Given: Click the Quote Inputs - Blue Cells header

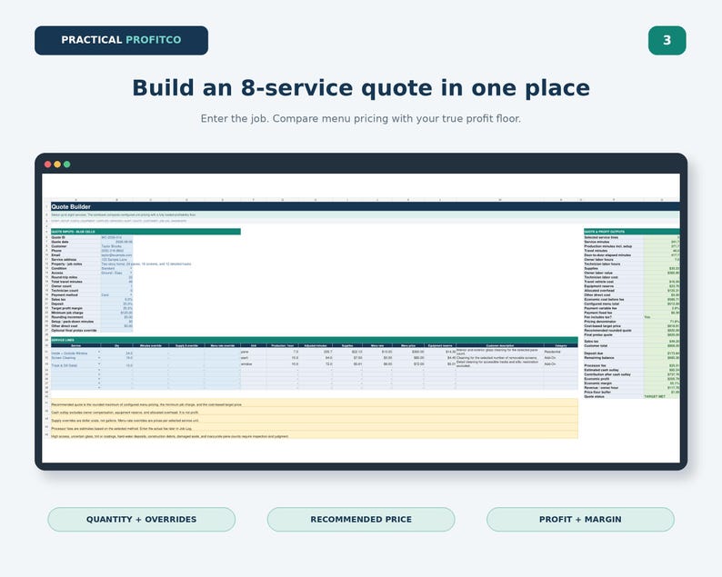Looking at the screenshot, I should click(145, 232).
